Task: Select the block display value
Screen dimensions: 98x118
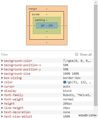Action: 67,91
